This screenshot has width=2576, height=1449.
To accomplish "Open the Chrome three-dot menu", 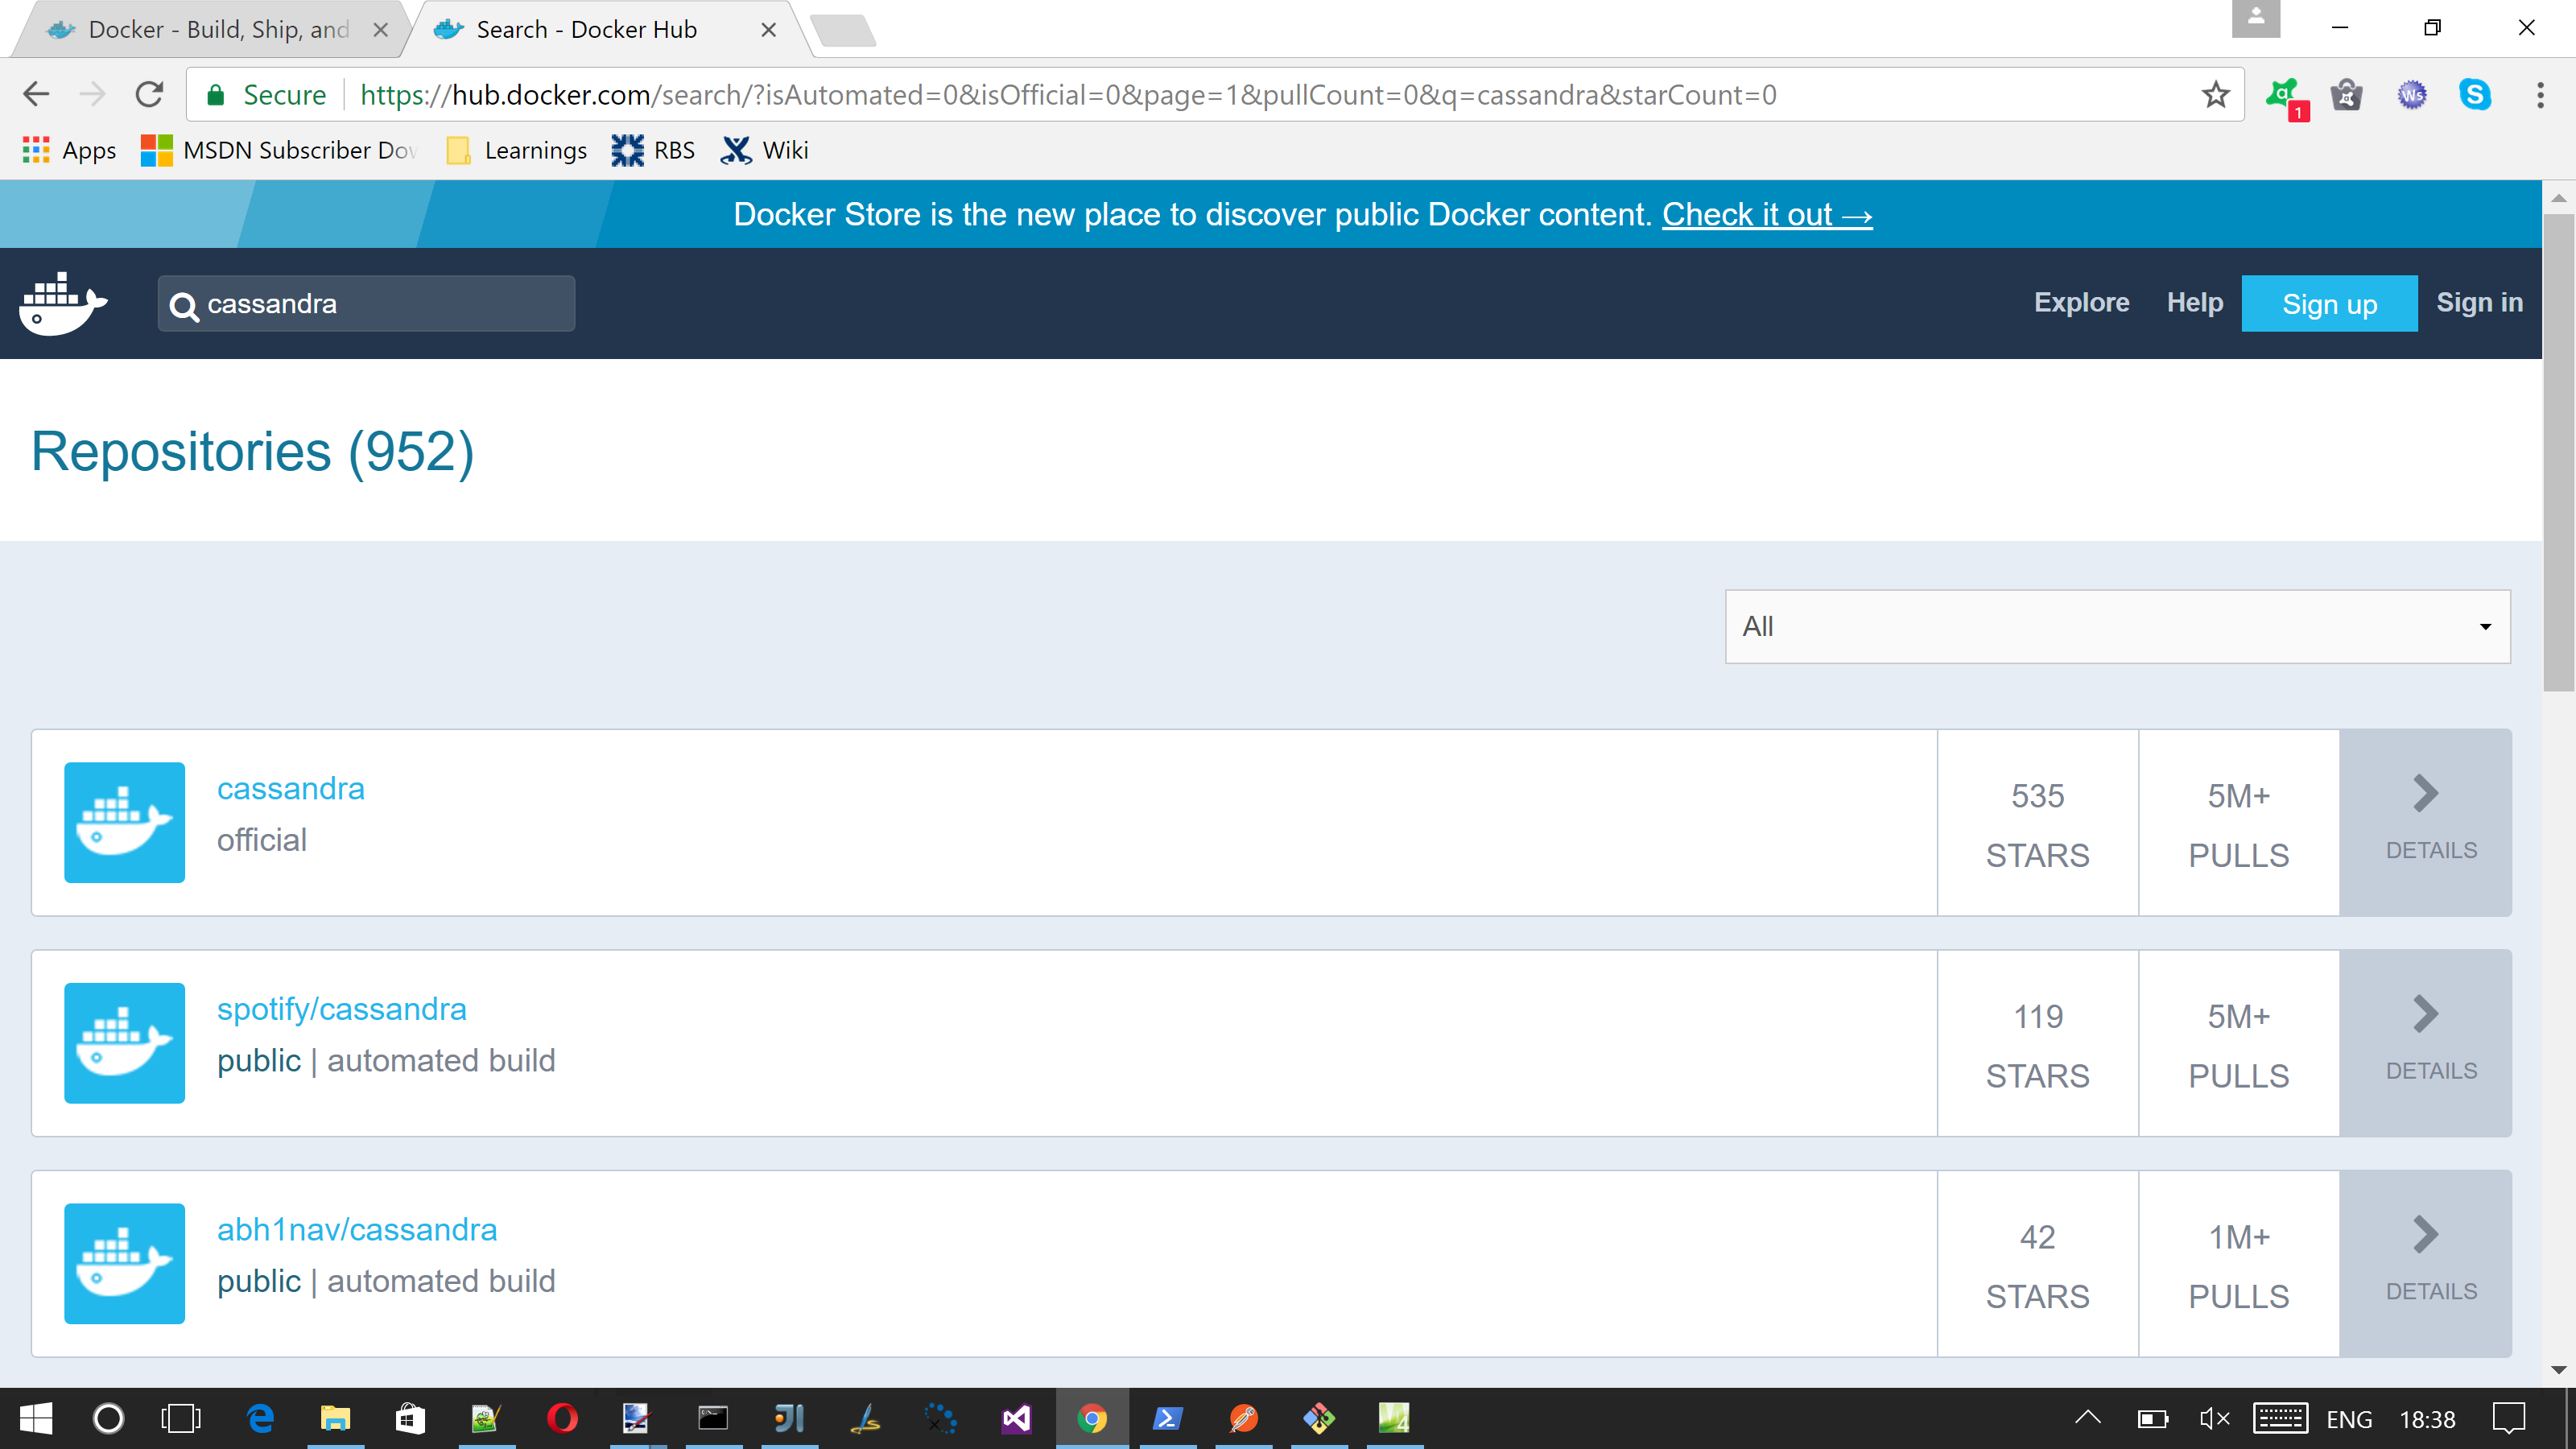I will [x=2540, y=95].
